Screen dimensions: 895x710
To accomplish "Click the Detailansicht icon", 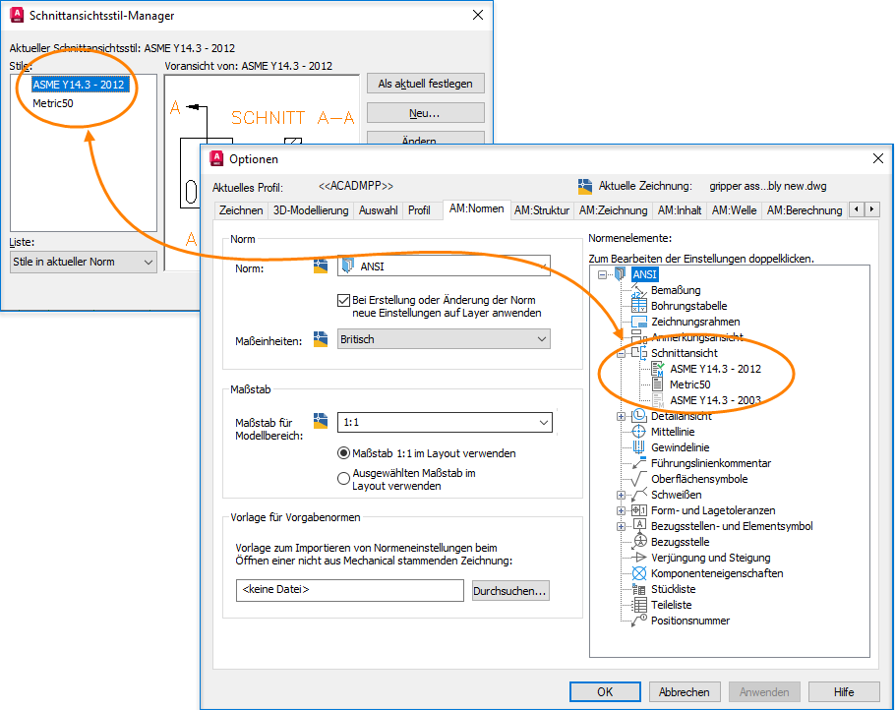I will (638, 416).
